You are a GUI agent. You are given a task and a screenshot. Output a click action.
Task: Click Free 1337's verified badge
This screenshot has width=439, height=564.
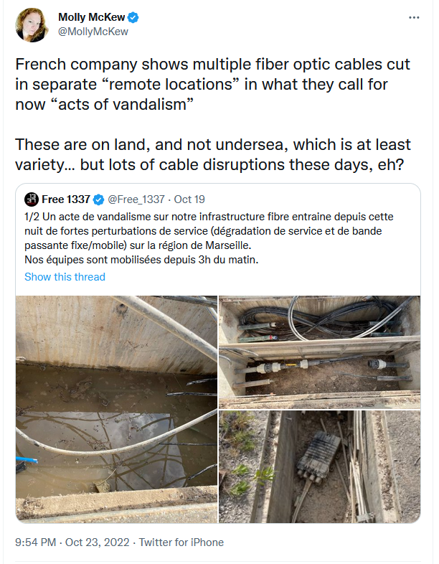98,199
